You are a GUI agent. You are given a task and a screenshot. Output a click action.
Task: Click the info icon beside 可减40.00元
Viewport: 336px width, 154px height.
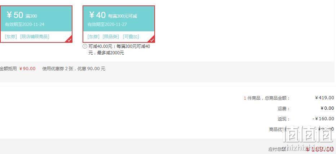pyautogui.click(x=85, y=46)
